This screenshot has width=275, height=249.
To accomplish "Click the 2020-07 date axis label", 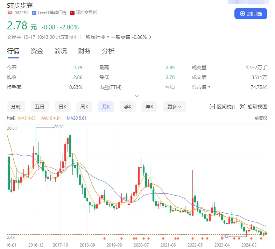I will (141, 245).
